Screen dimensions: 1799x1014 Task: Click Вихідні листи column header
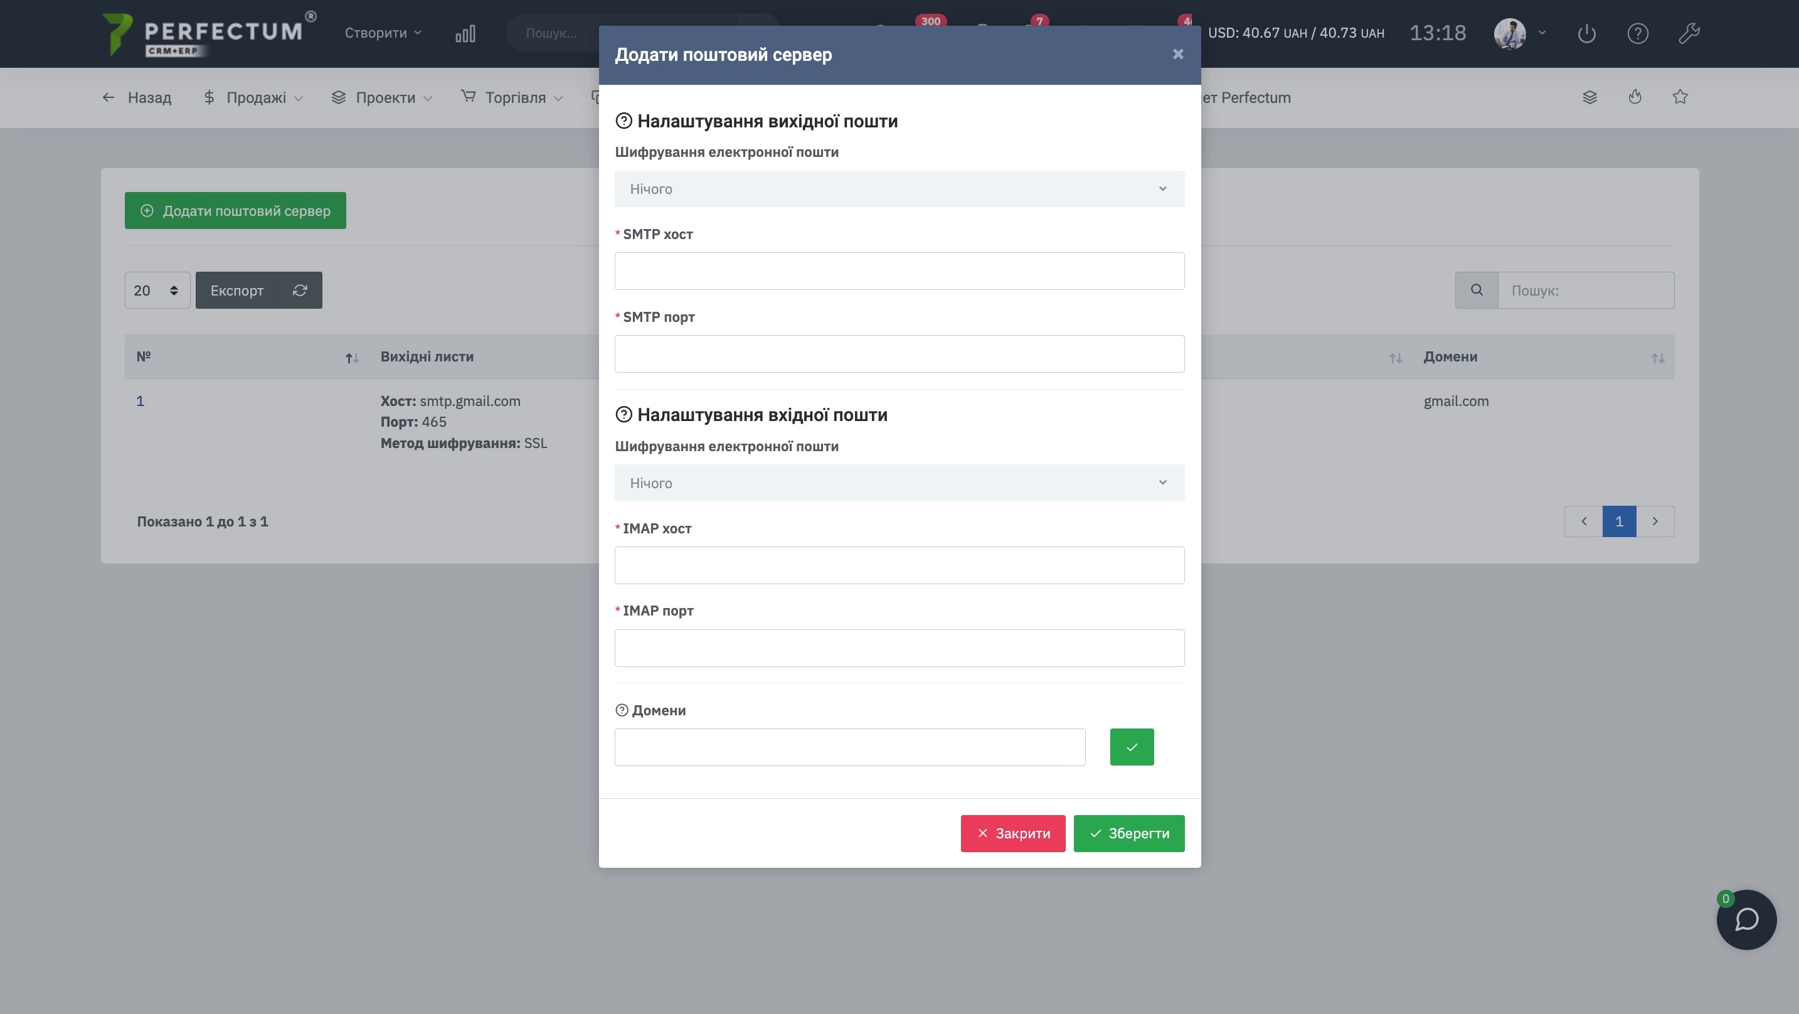[x=427, y=356]
